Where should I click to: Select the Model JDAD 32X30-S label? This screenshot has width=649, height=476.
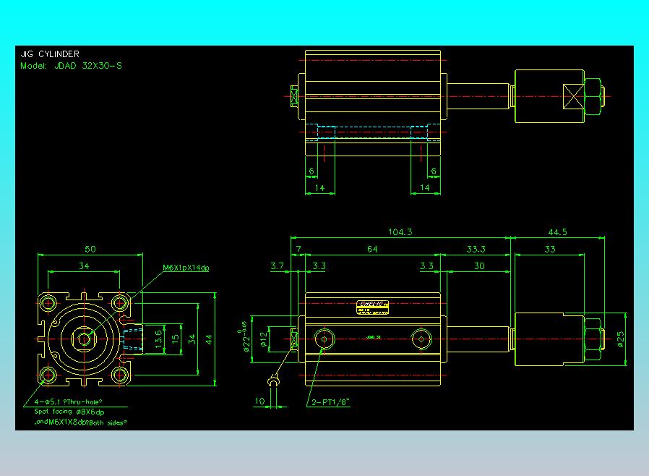point(72,66)
